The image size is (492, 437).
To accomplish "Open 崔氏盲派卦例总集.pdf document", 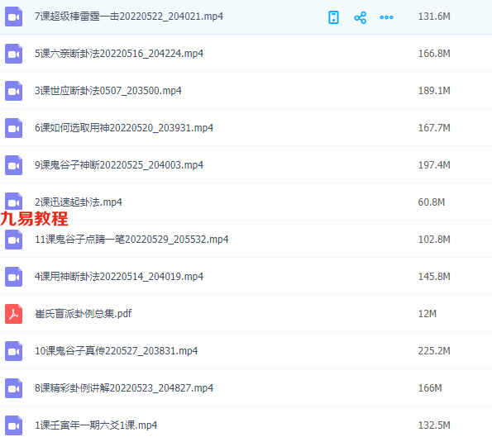I will coord(84,314).
